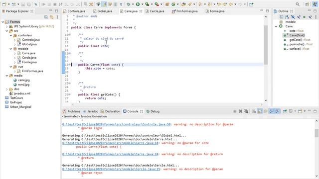Maximize the editor area
The height and width of the screenshot is (179, 319).
(x=267, y=11)
